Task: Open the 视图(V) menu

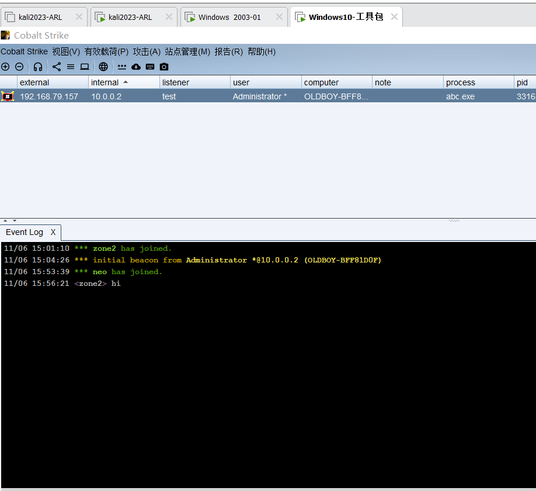Action: [66, 51]
